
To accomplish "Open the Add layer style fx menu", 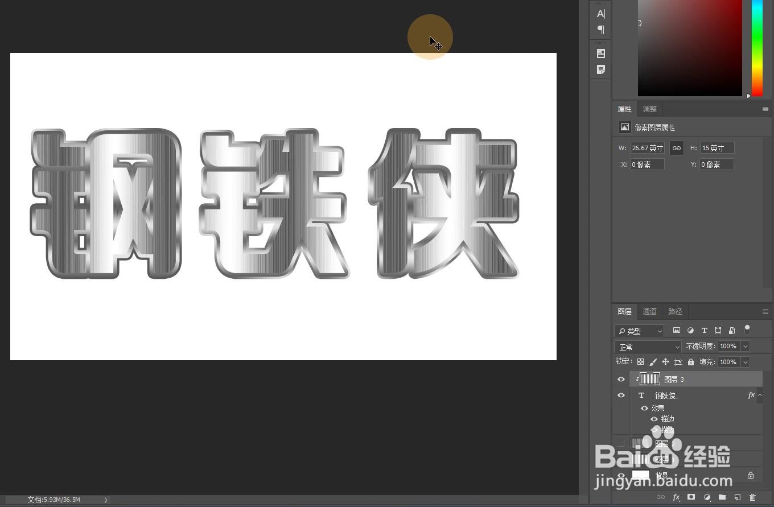I will point(676,497).
